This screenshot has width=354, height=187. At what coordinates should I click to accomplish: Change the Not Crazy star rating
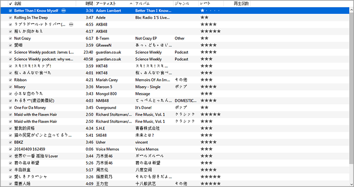click(204, 38)
